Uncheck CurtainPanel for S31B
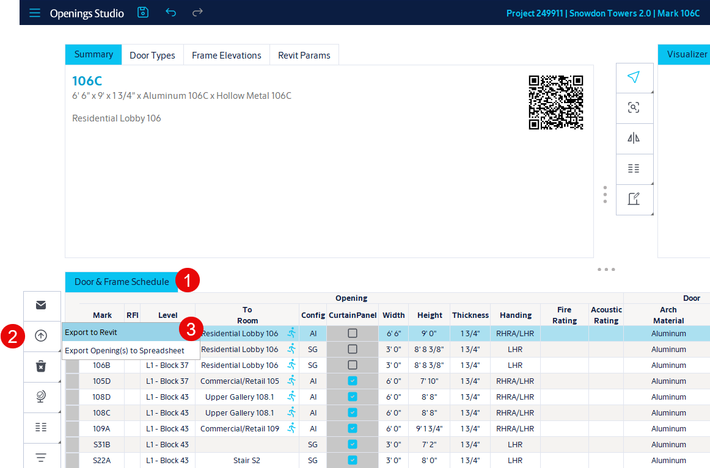 353,444
